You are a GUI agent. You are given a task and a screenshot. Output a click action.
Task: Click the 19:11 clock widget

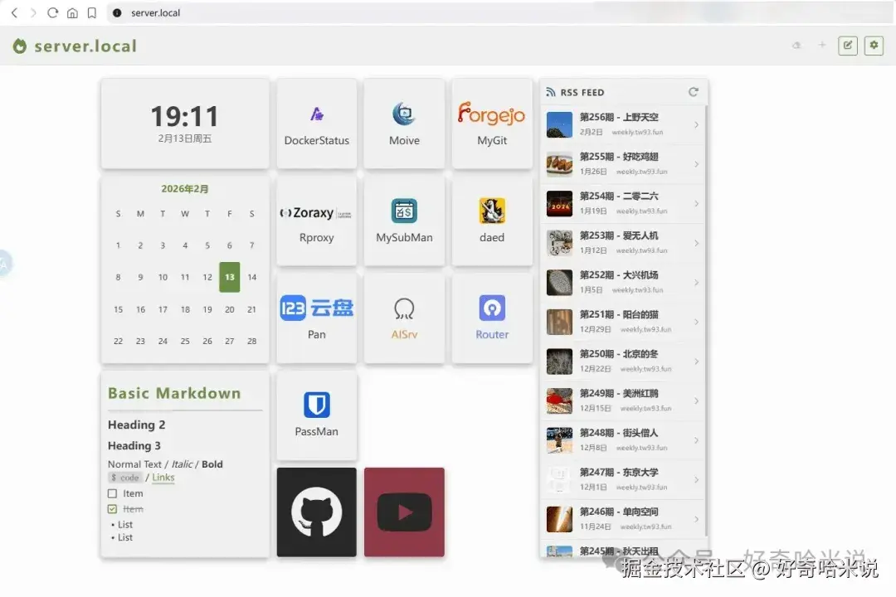[184, 124]
